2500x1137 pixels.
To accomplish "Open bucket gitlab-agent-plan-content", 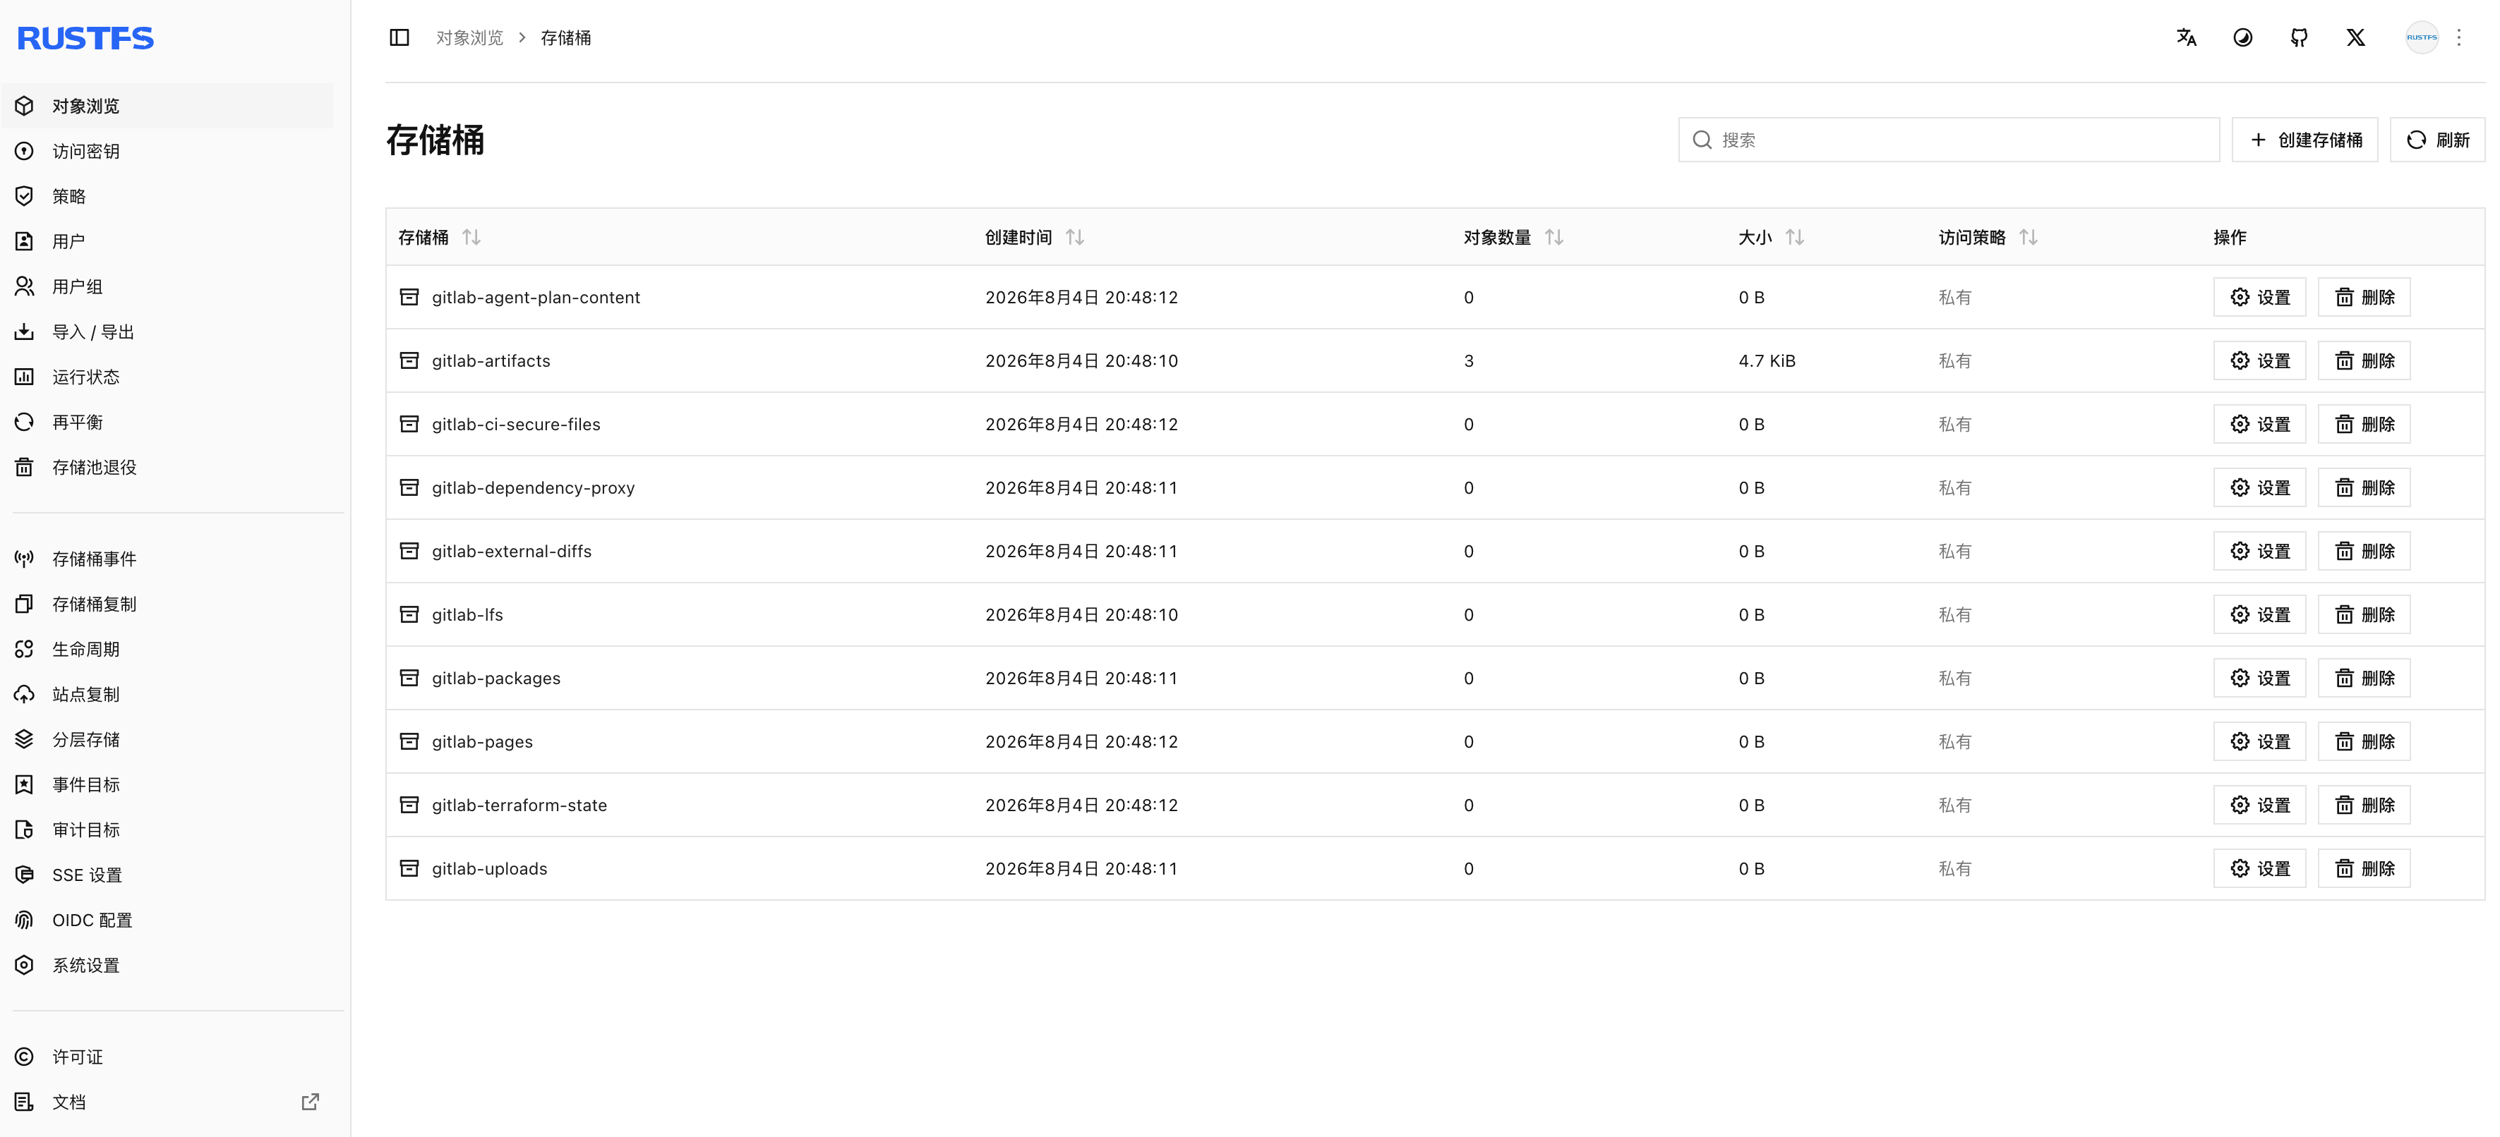I will click(x=536, y=297).
